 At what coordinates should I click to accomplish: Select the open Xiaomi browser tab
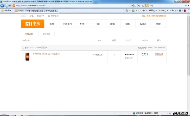37,11
